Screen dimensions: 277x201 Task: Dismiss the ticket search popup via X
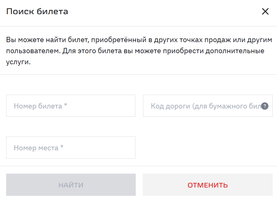[x=265, y=11]
